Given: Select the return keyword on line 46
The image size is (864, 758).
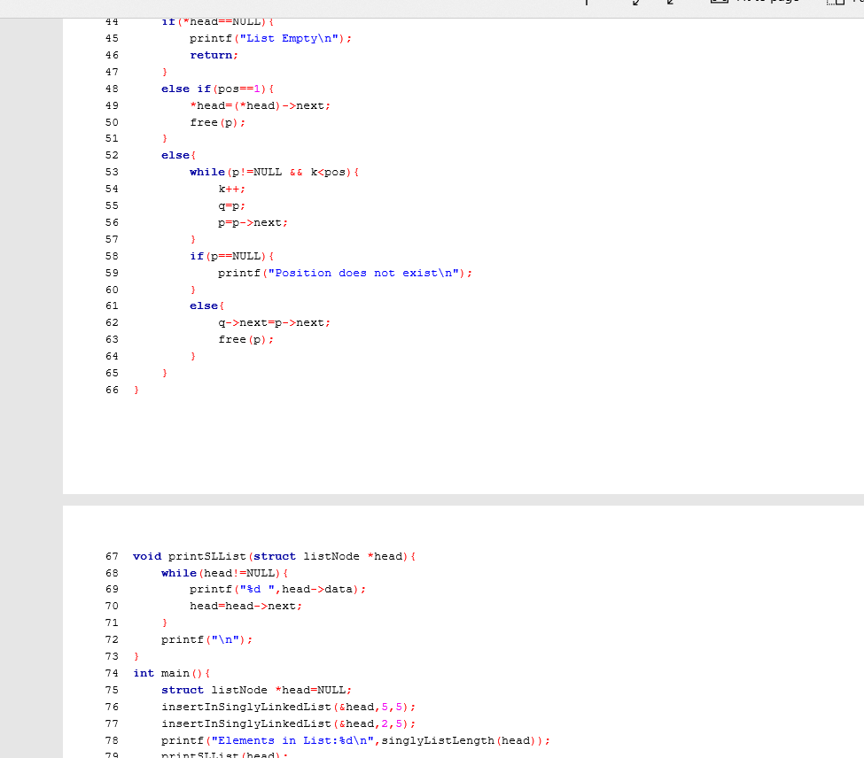Looking at the screenshot, I should 214,55.
